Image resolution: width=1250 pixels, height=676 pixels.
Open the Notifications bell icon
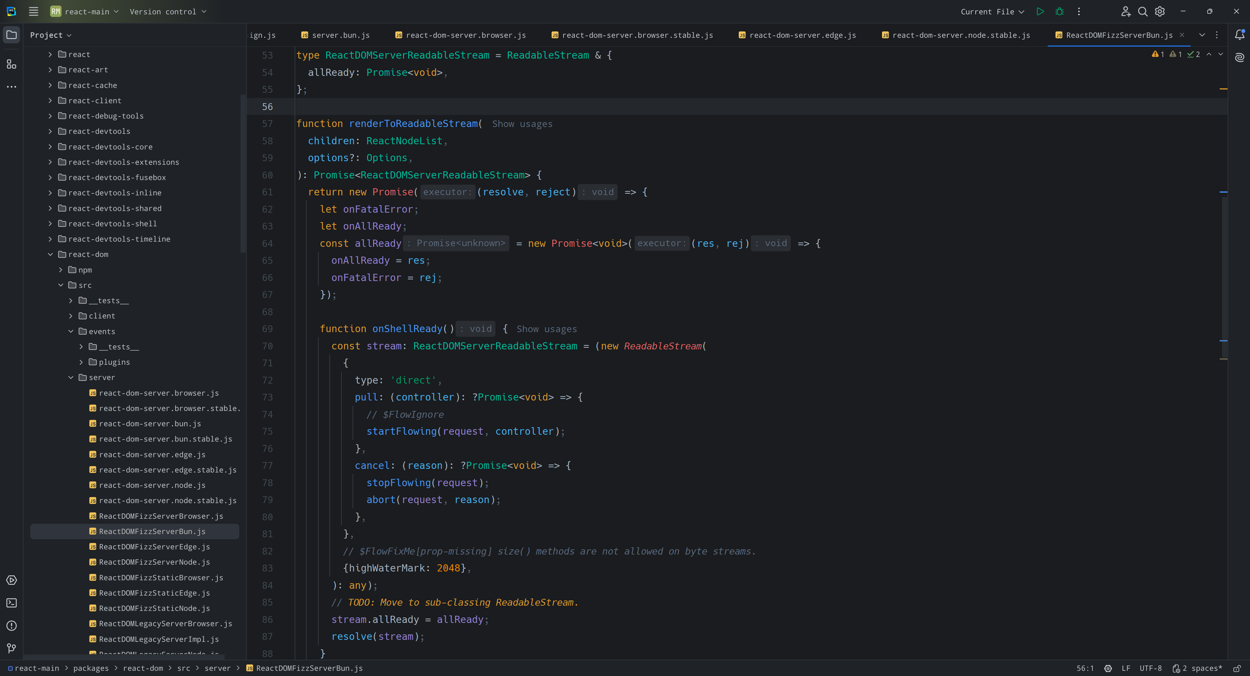pos(1239,35)
